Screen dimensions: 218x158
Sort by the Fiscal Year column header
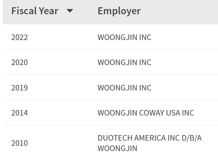(35, 11)
